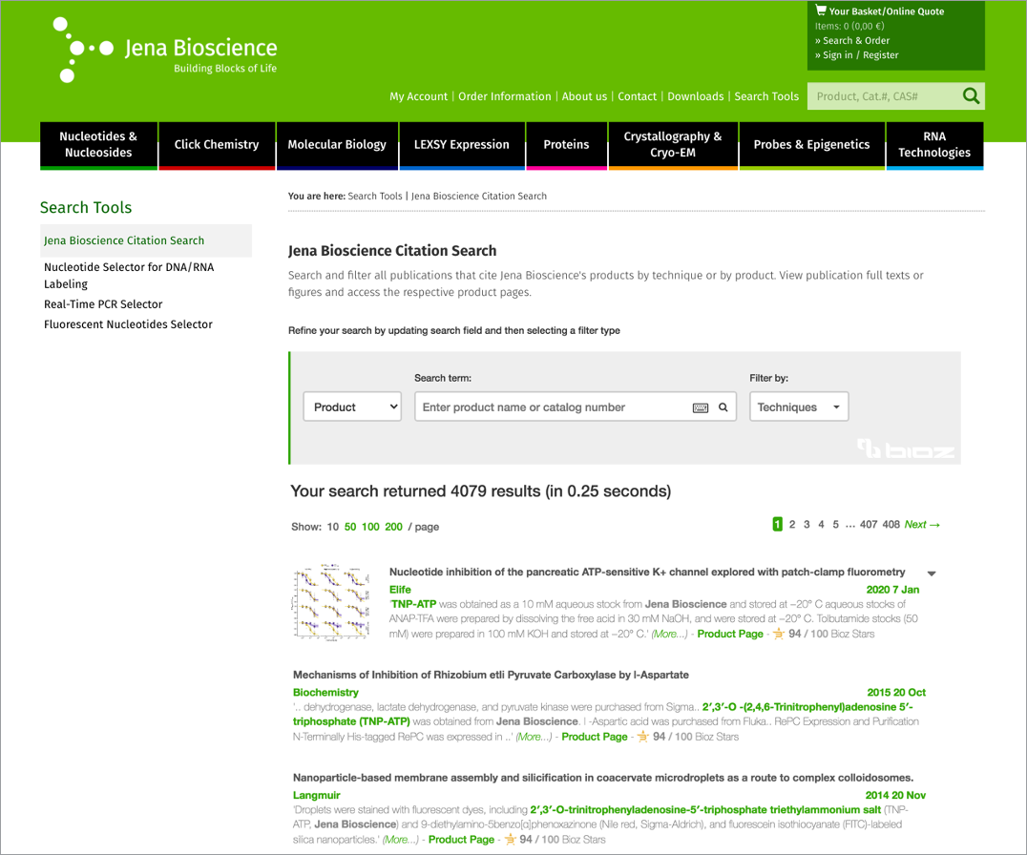The width and height of the screenshot is (1027, 855).
Task: Open Product Page in Elife result
Action: coord(730,634)
